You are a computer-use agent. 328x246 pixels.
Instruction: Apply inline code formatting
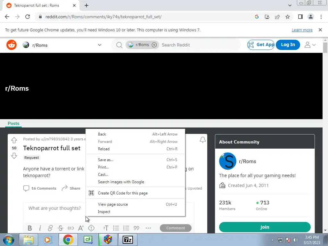pos(71,228)
